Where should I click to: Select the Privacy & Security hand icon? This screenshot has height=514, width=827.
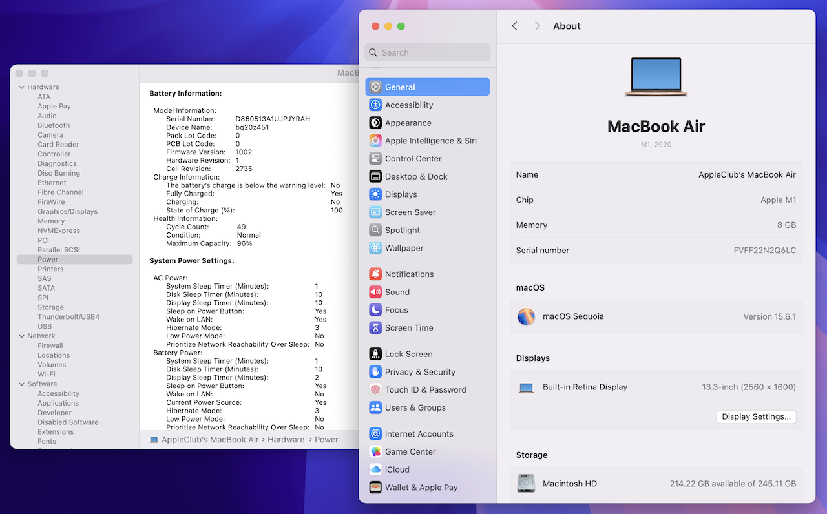[375, 372]
